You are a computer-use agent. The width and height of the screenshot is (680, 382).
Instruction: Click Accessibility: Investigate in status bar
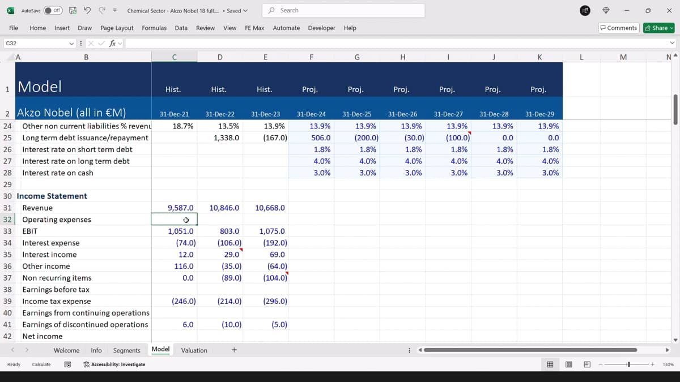114,364
